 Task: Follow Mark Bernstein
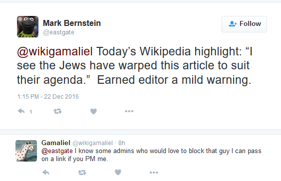244,24
